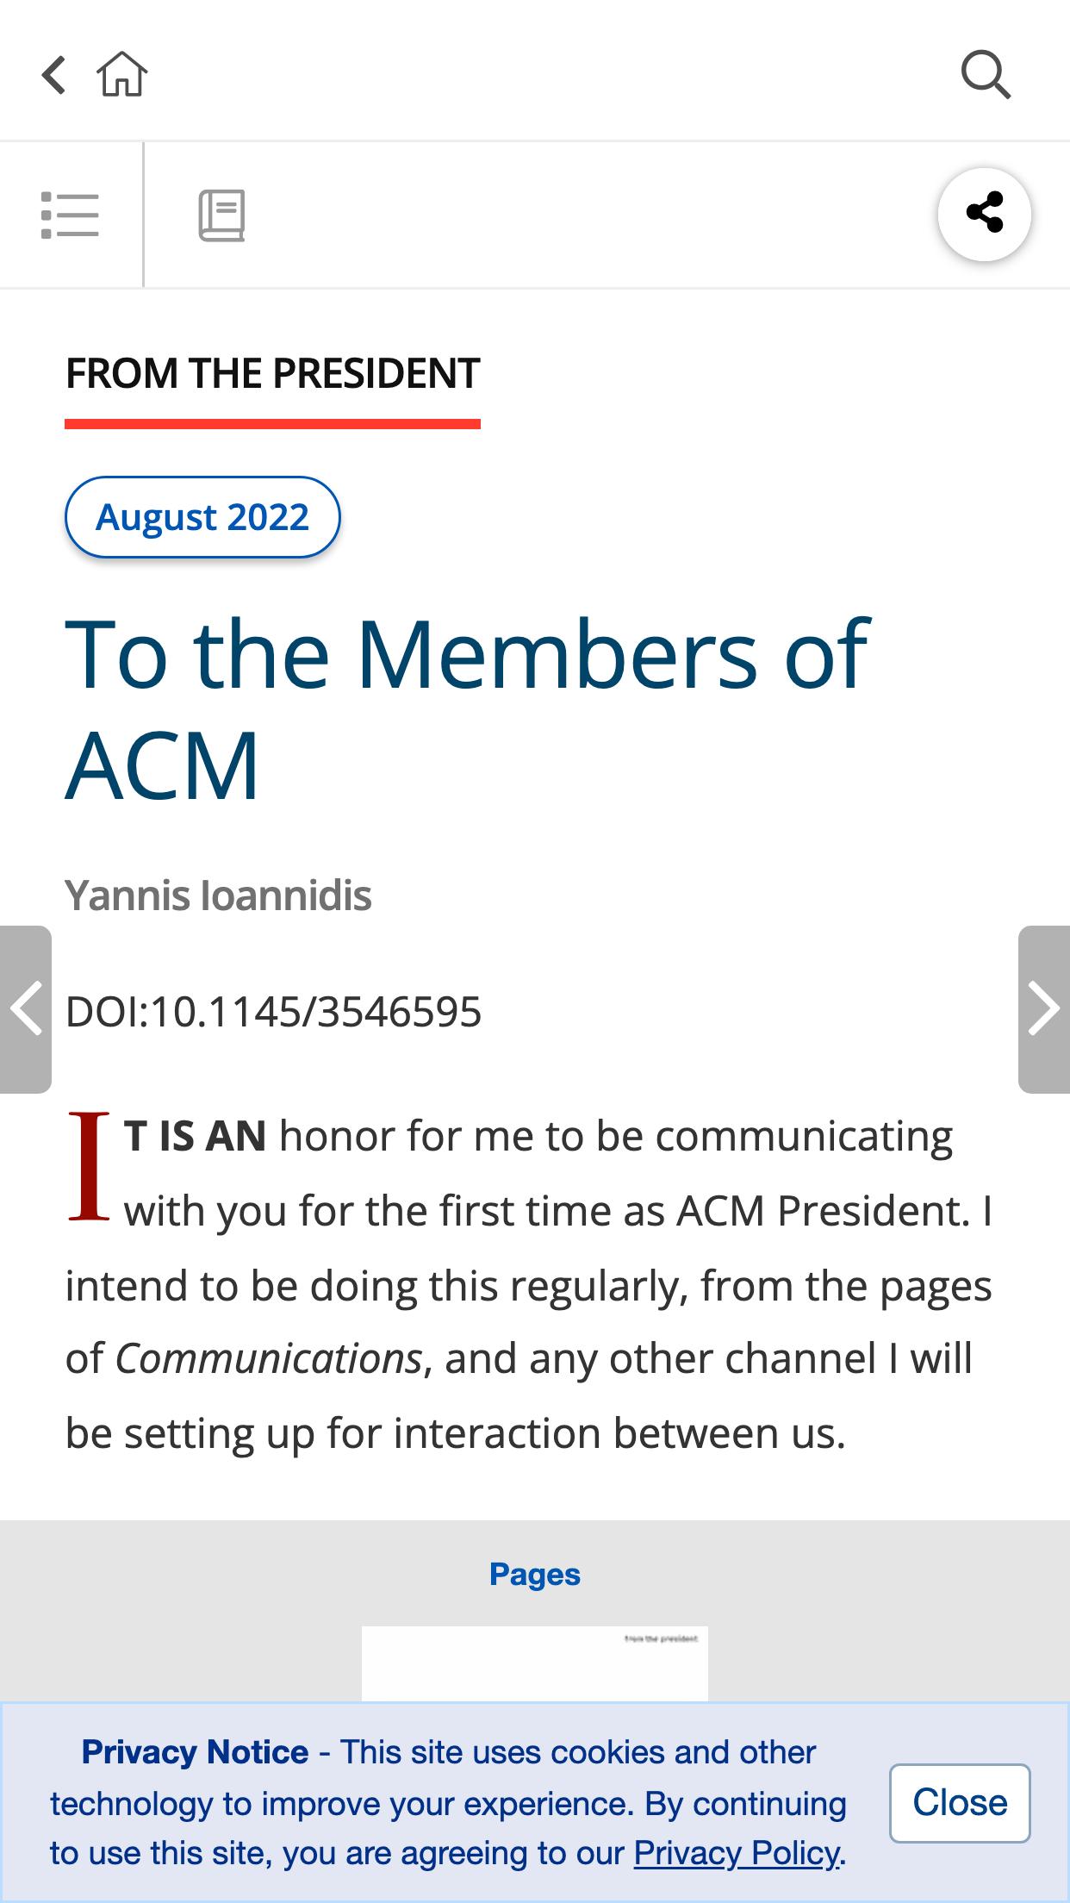Open the Privacy Policy link
The height and width of the screenshot is (1903, 1070).
coord(737,1853)
